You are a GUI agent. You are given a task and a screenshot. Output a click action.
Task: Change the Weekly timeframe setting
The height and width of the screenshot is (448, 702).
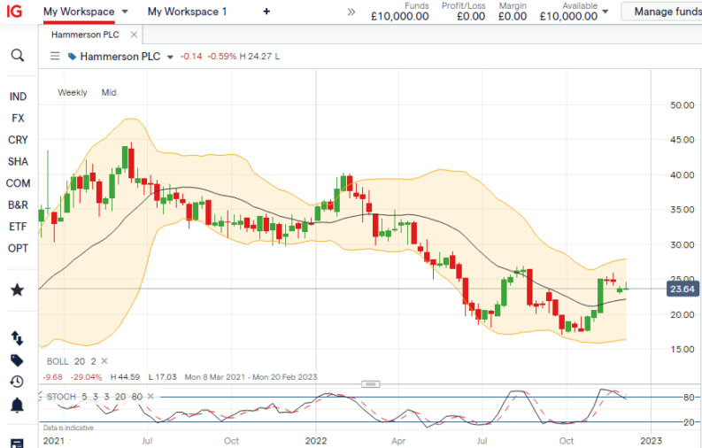(73, 93)
